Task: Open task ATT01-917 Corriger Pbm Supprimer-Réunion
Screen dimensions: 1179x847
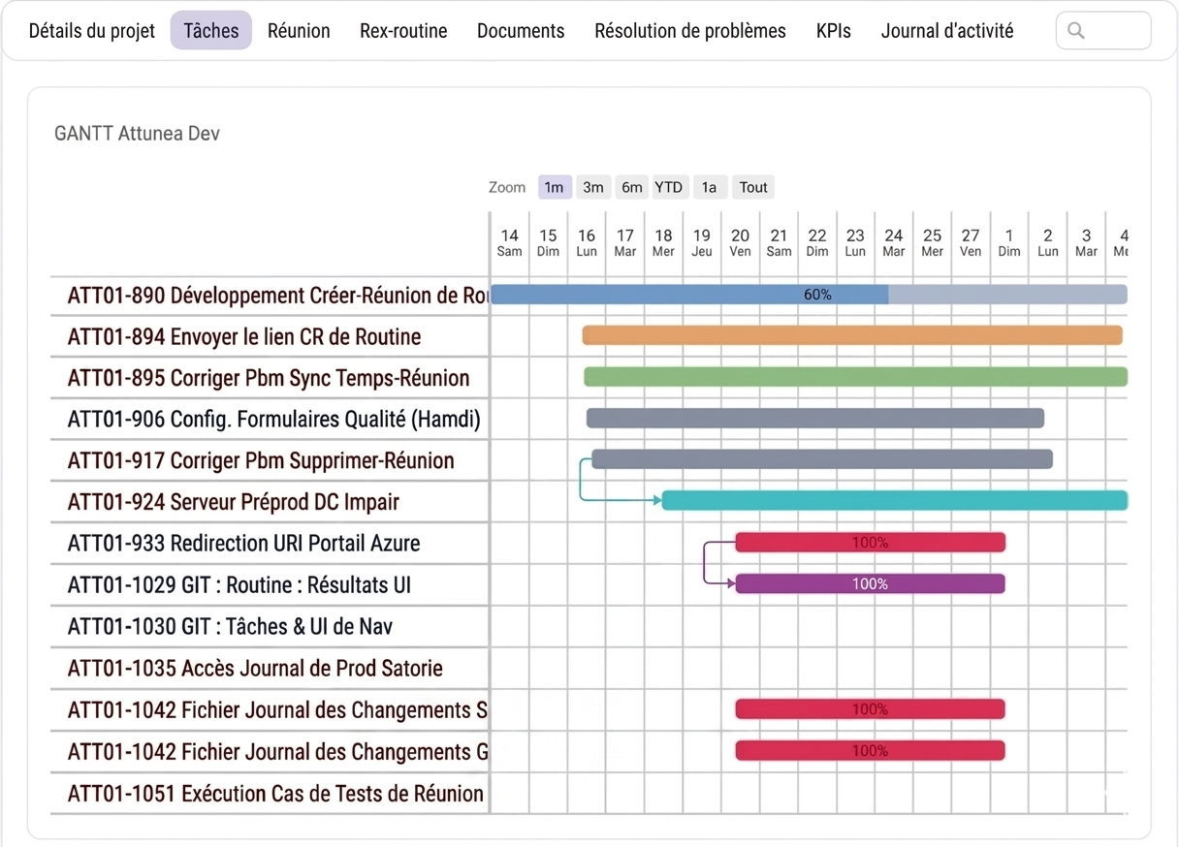Action: [x=261, y=460]
